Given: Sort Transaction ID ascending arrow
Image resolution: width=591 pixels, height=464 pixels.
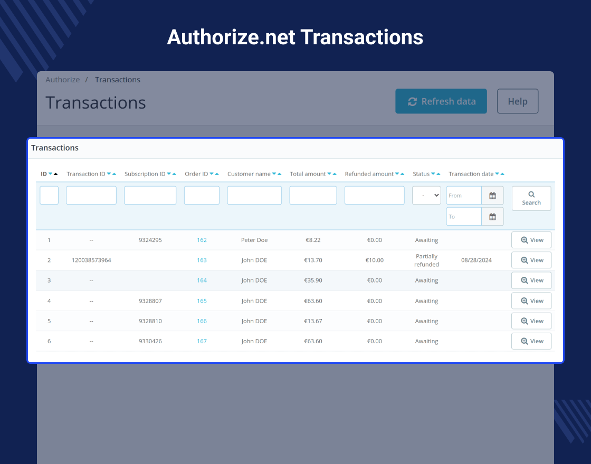Looking at the screenshot, I should pos(114,174).
